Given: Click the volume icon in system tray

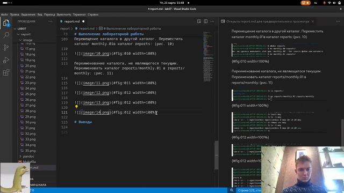Looking at the screenshot, I should pyautogui.click(x=334, y=3).
